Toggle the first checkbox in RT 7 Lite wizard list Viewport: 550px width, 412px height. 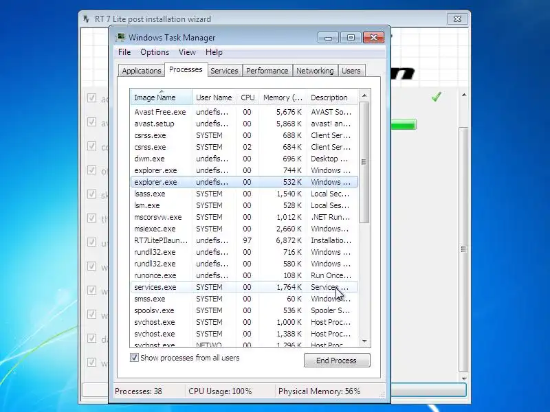pyautogui.click(x=91, y=98)
